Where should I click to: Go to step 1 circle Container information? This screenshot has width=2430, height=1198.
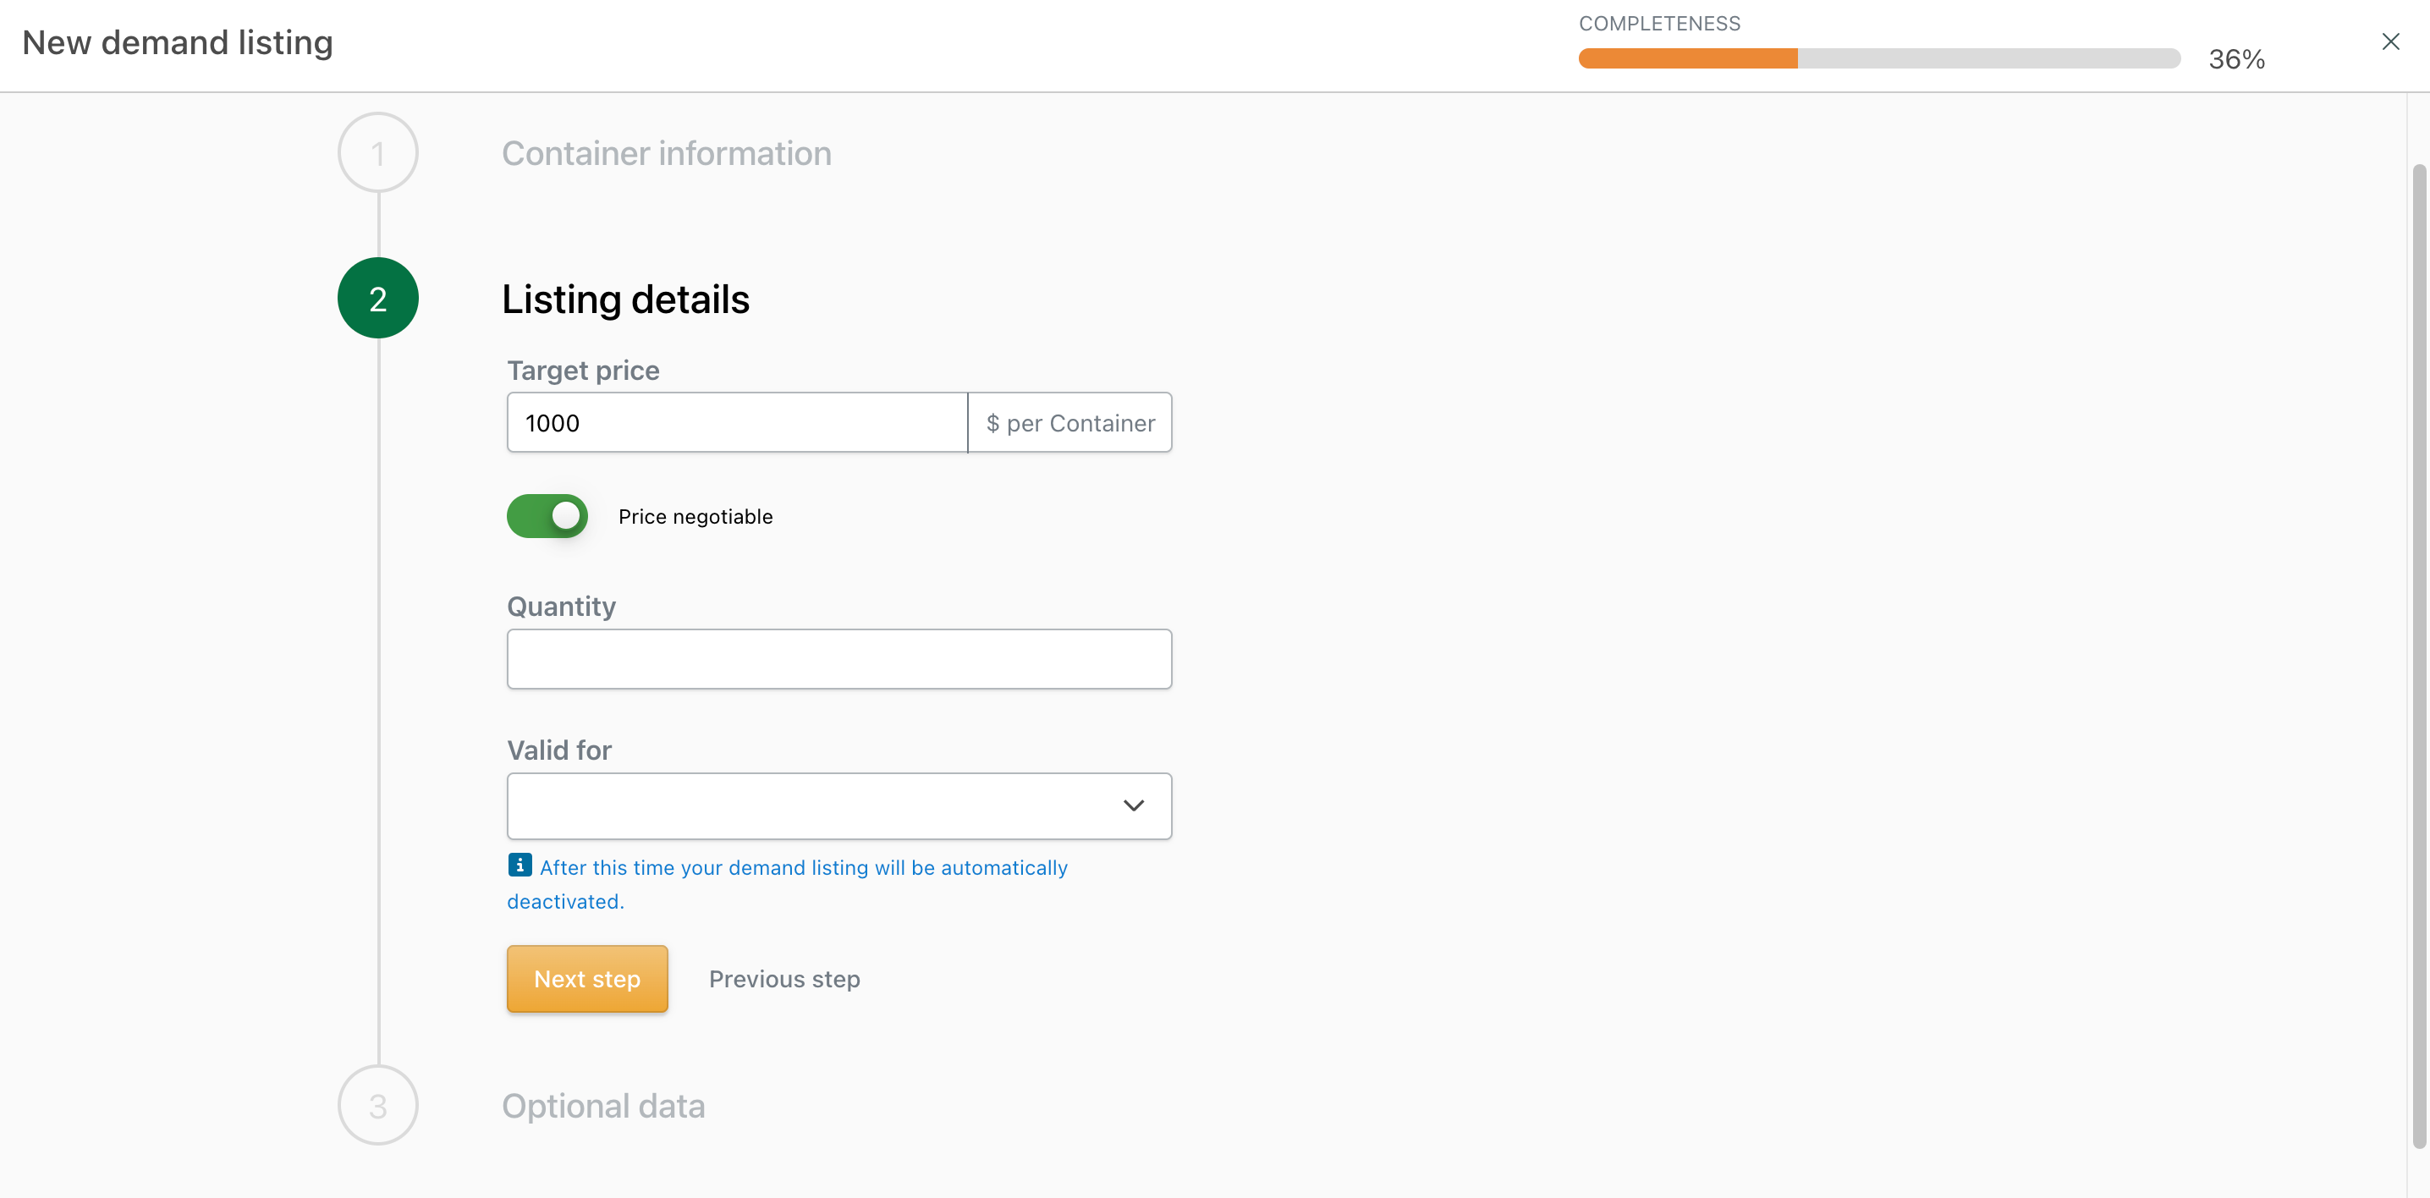click(x=378, y=153)
